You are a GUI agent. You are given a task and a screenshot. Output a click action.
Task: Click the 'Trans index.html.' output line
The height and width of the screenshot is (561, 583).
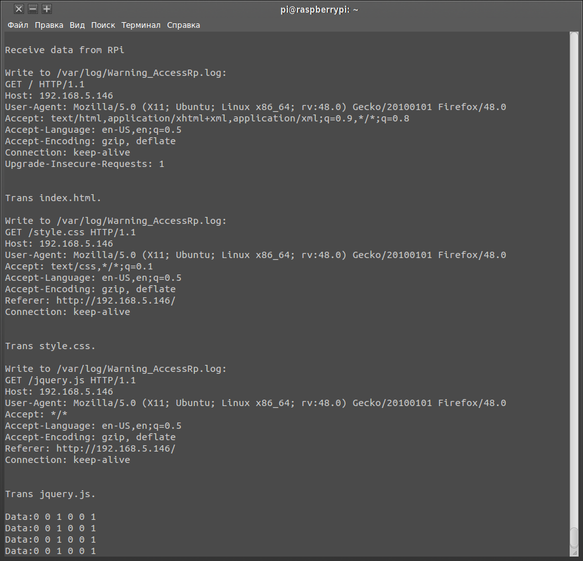53,198
